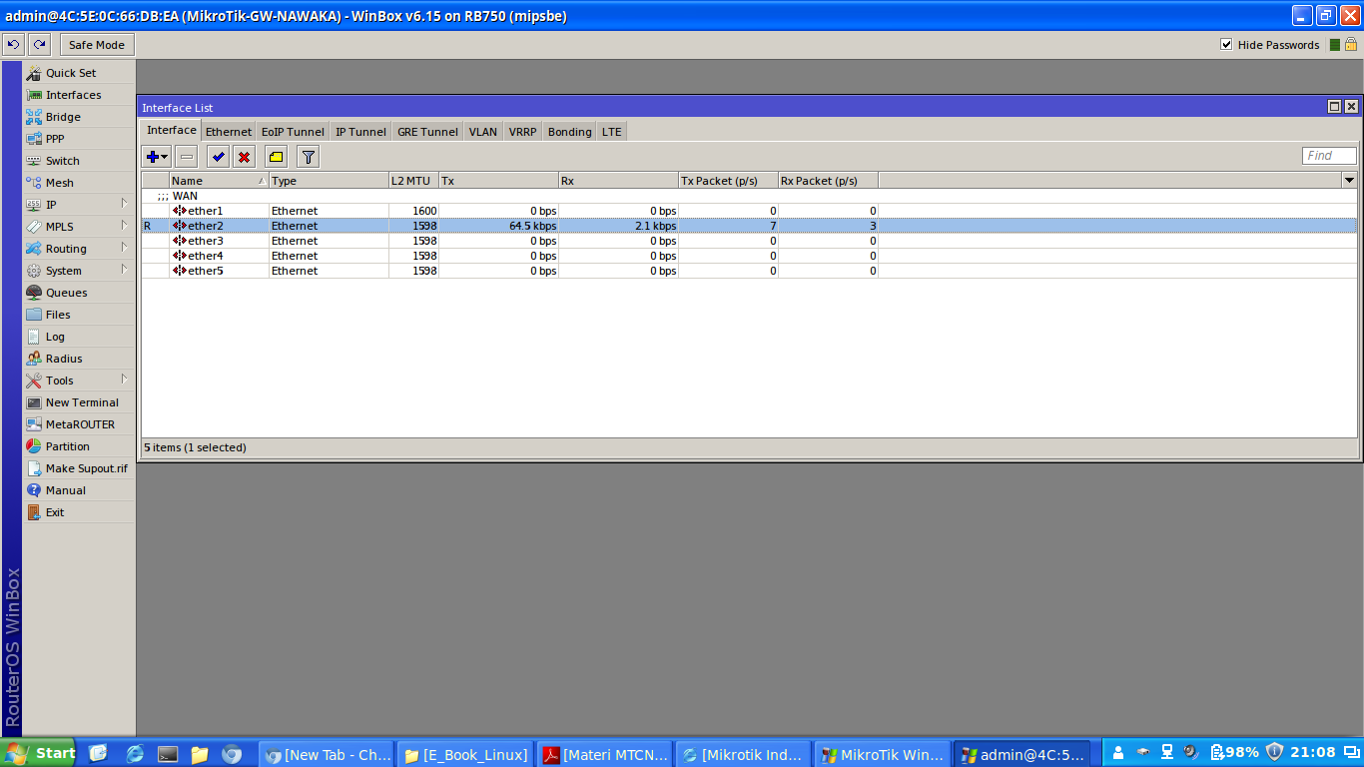Expand the IP submenu
This screenshot has height=767, width=1364.
78,205
